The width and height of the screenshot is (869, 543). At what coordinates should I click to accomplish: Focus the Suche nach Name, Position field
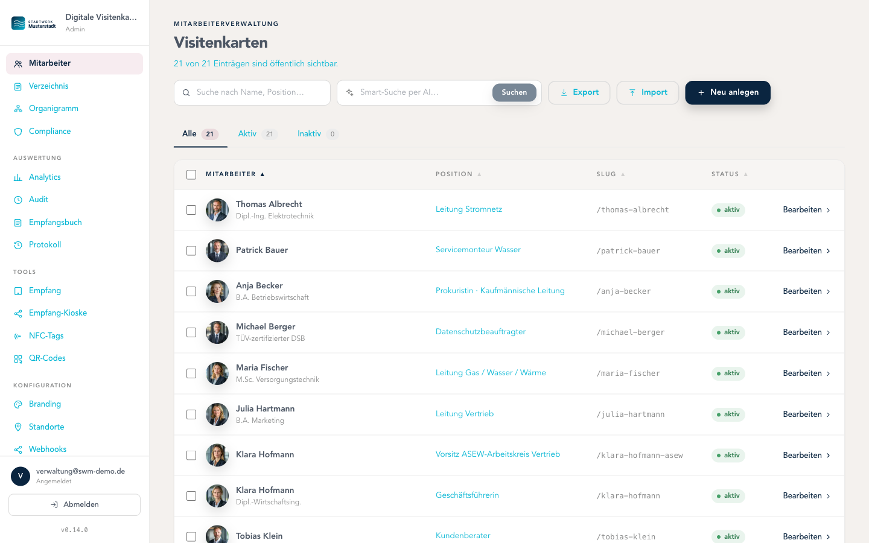[252, 93]
